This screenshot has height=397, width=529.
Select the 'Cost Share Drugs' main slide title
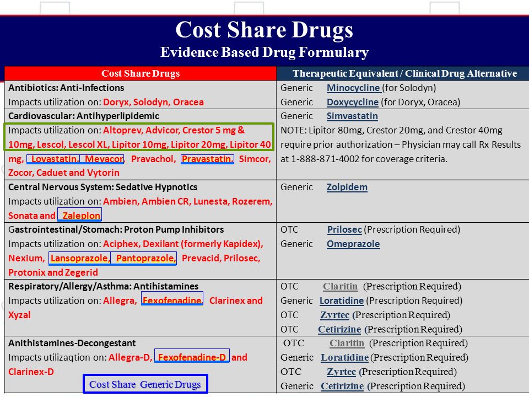(x=264, y=30)
